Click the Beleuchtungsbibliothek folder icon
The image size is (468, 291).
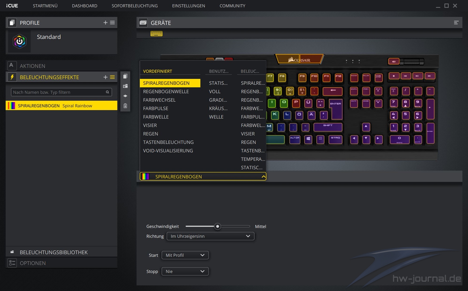click(x=12, y=252)
